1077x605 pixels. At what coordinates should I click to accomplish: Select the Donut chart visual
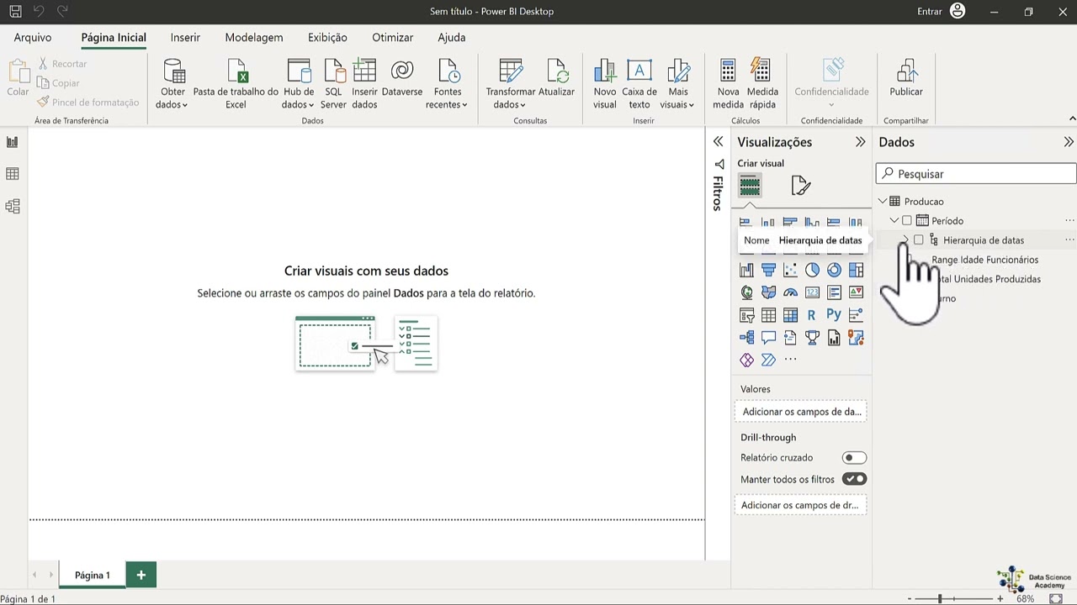tap(834, 270)
